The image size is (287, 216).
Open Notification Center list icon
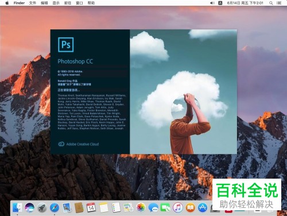279,3
